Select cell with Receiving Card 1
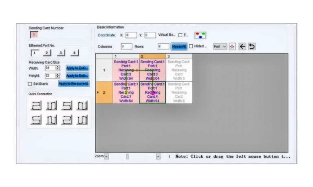This screenshot has width=313, height=187. pyautogui.click(x=126, y=92)
